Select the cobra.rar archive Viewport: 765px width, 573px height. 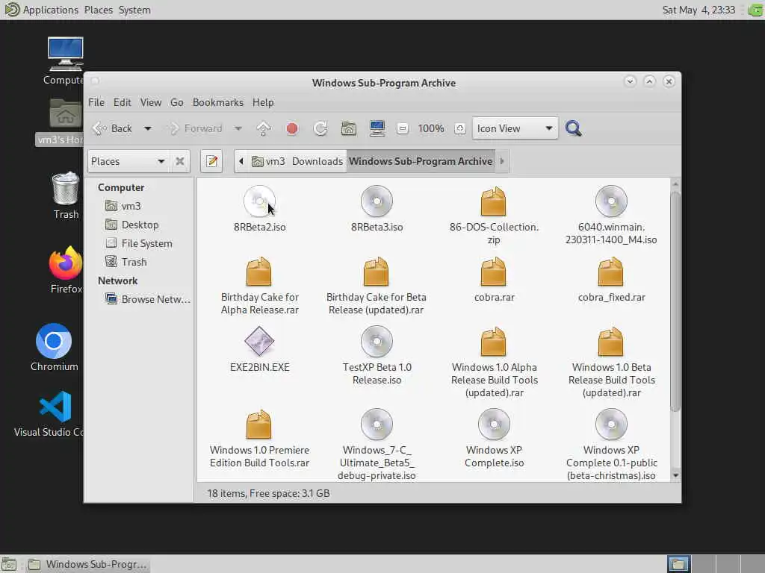[x=494, y=279]
